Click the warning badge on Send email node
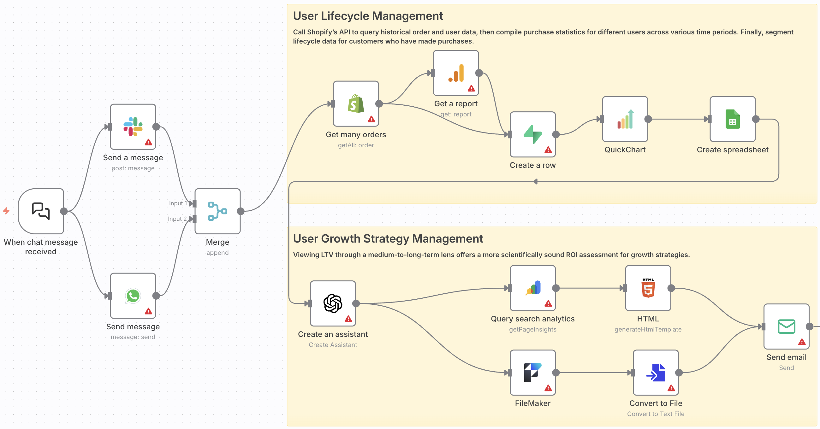Screen dimensions: 820x429 [802, 342]
